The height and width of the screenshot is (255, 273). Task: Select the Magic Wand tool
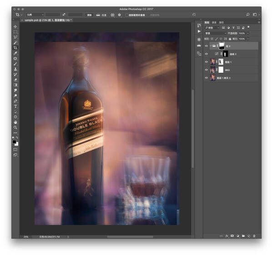(x=15, y=43)
